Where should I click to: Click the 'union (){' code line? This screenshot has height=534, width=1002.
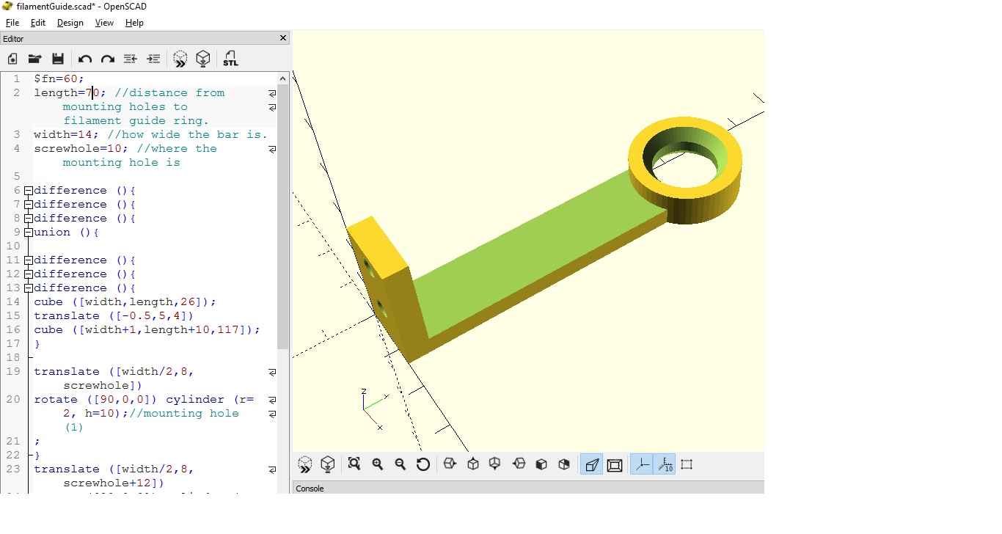[x=66, y=233]
